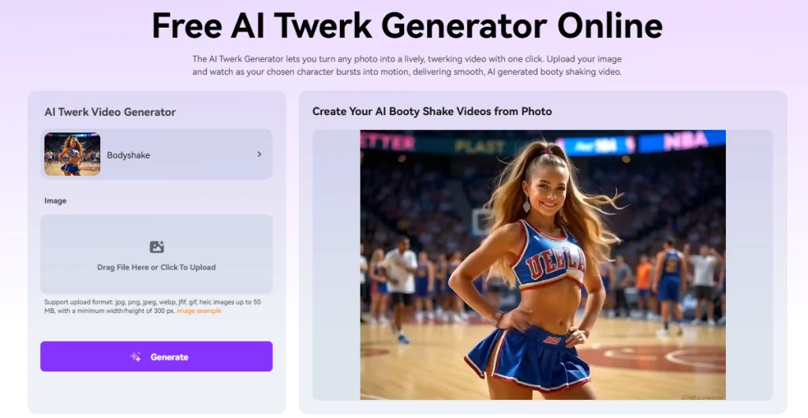Screen dimensions: 808x418
Task: Click the empty top area of the upload box
Action: tap(156, 226)
